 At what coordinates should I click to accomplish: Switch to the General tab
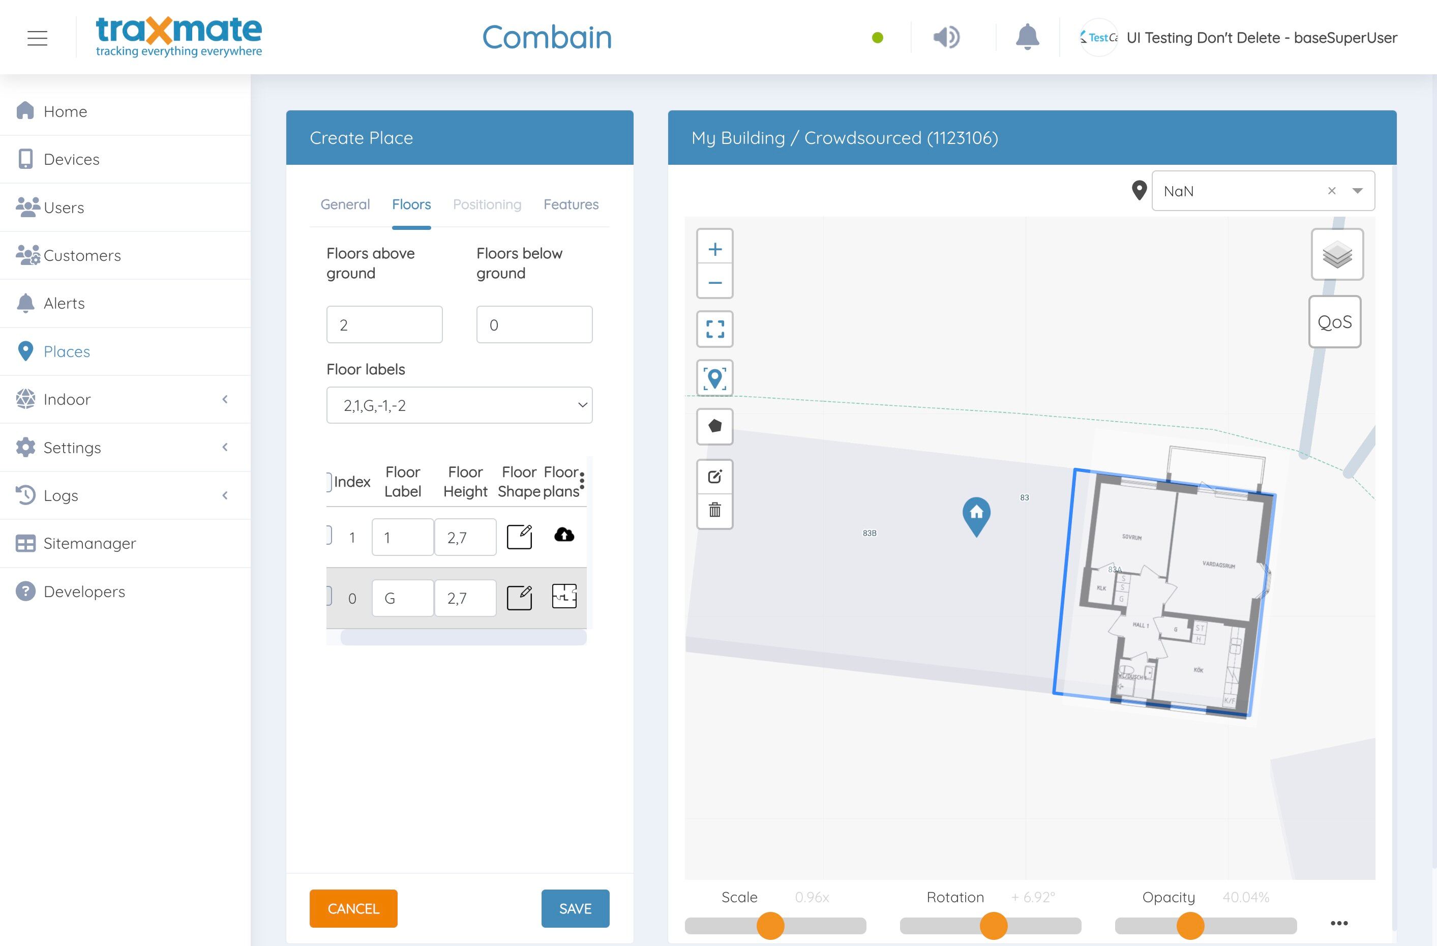tap(345, 205)
